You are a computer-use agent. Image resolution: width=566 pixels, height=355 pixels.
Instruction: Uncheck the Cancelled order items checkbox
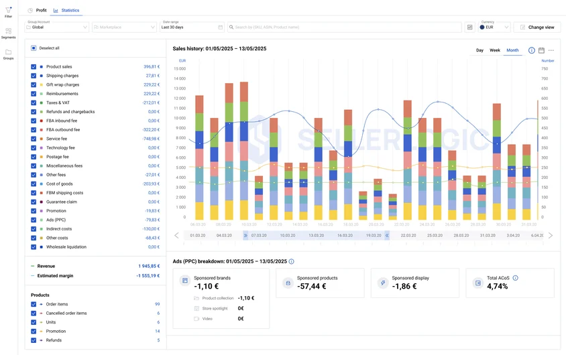pos(34,313)
